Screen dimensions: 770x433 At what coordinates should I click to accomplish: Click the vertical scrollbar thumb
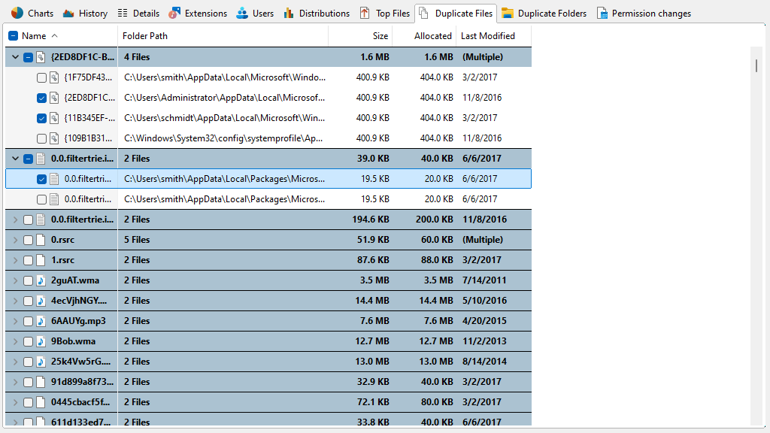click(757, 65)
